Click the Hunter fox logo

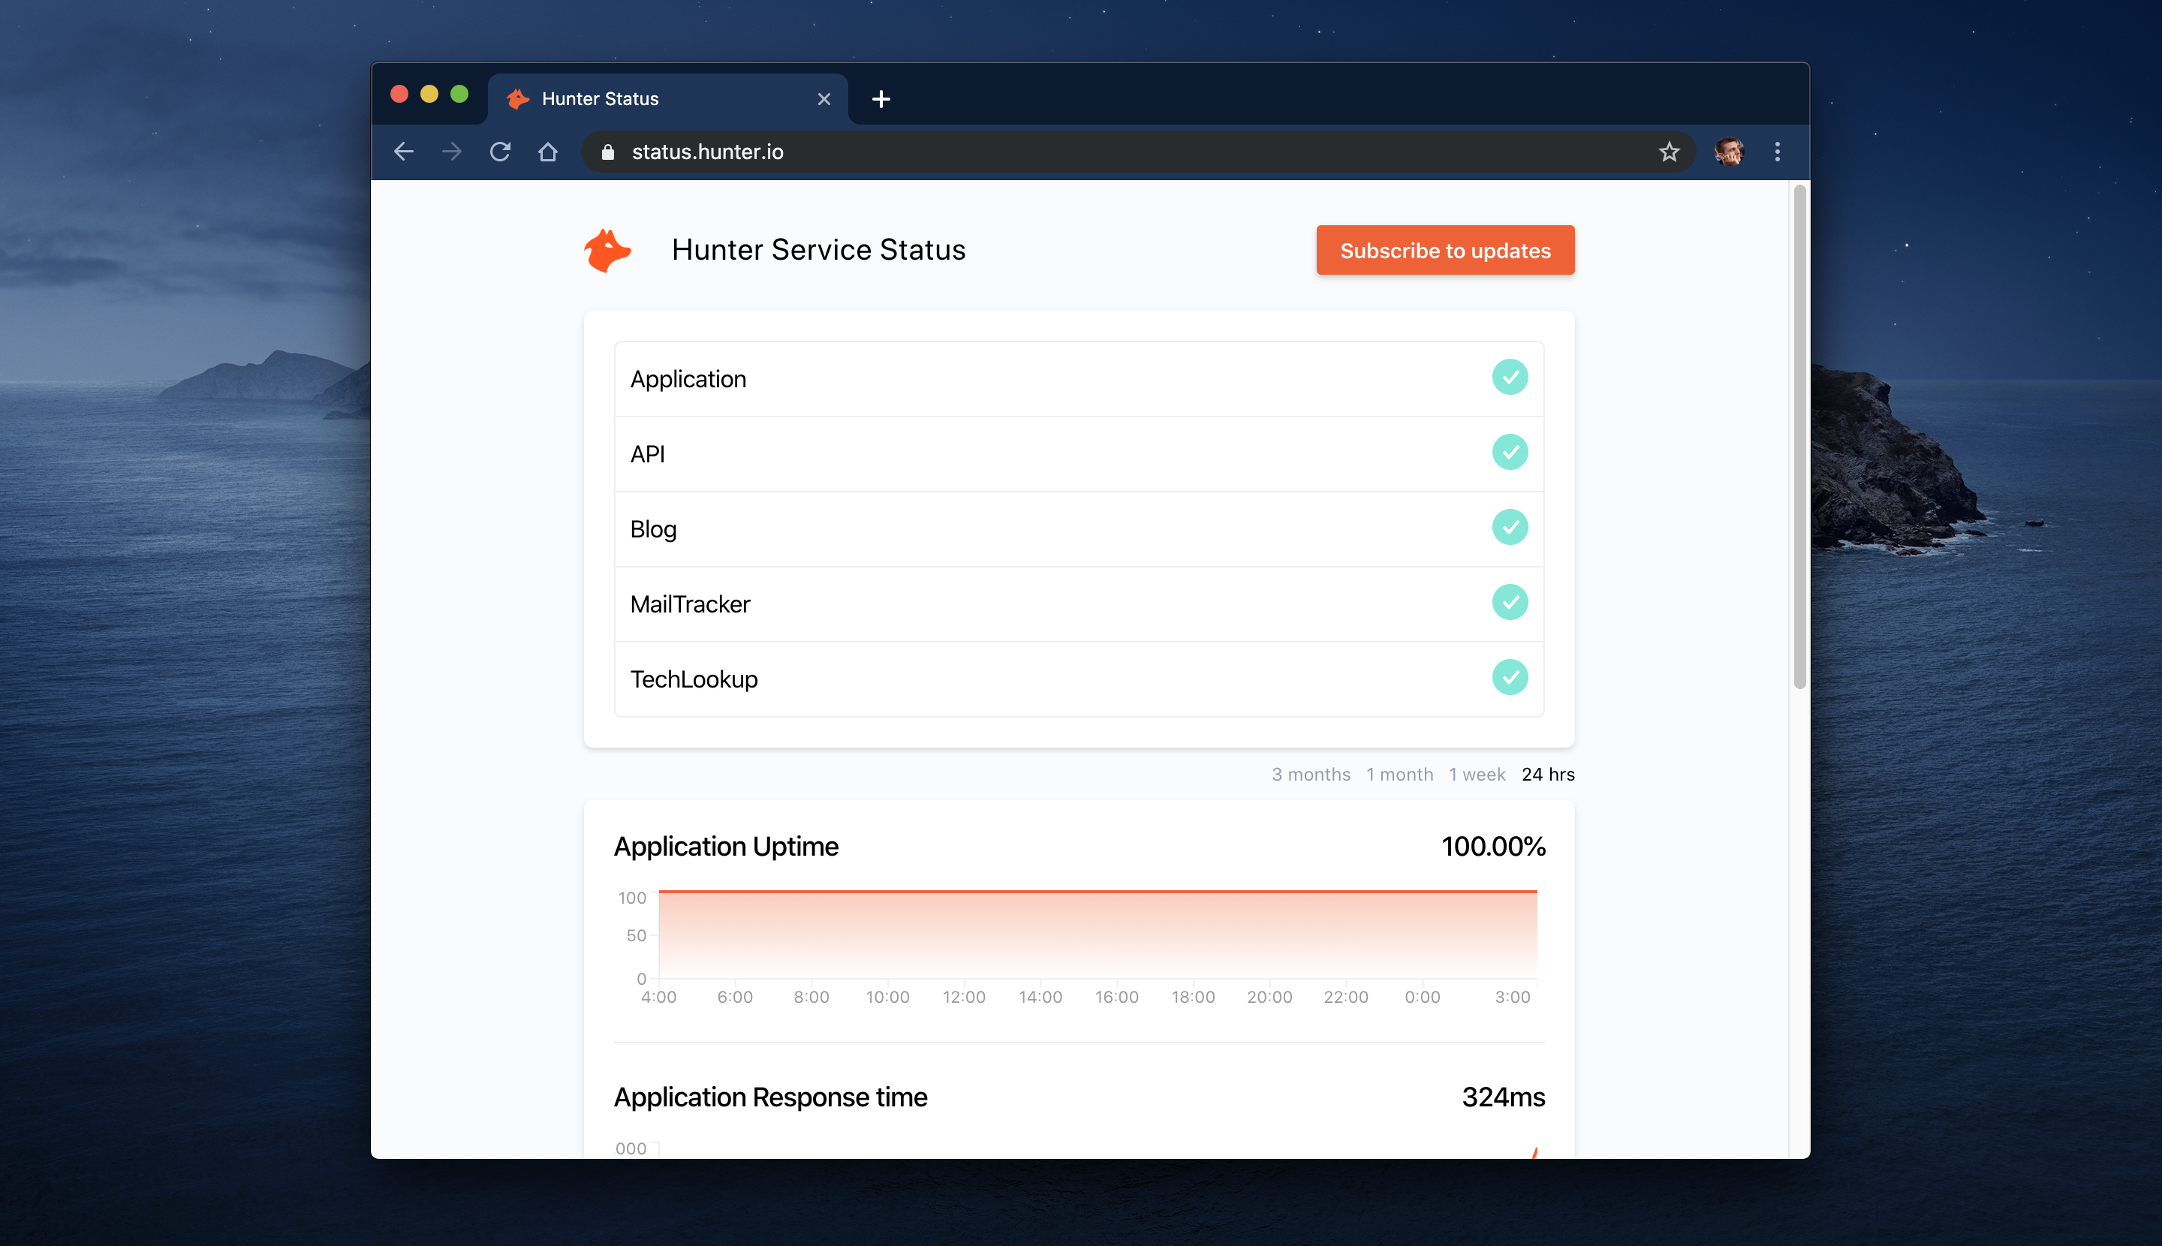pos(607,250)
